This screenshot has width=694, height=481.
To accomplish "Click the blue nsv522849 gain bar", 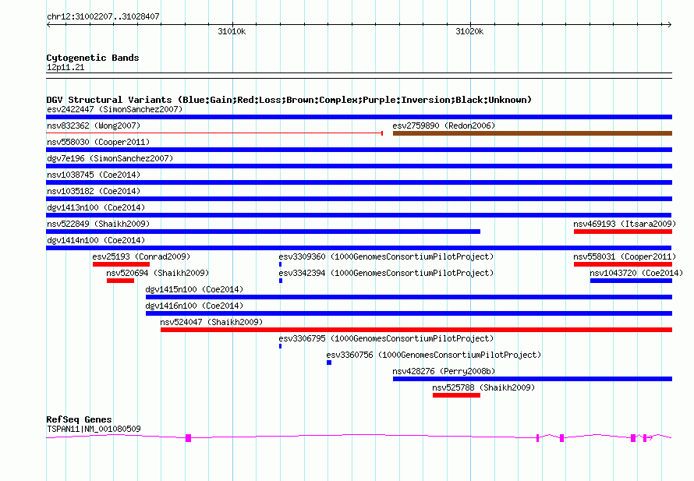I will tap(263, 232).
